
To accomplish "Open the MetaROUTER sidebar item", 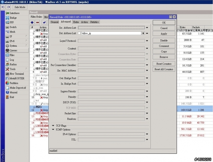I will click(17, 78).
